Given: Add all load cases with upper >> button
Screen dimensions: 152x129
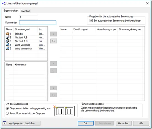Looking at the screenshot, I should point(54,41).
